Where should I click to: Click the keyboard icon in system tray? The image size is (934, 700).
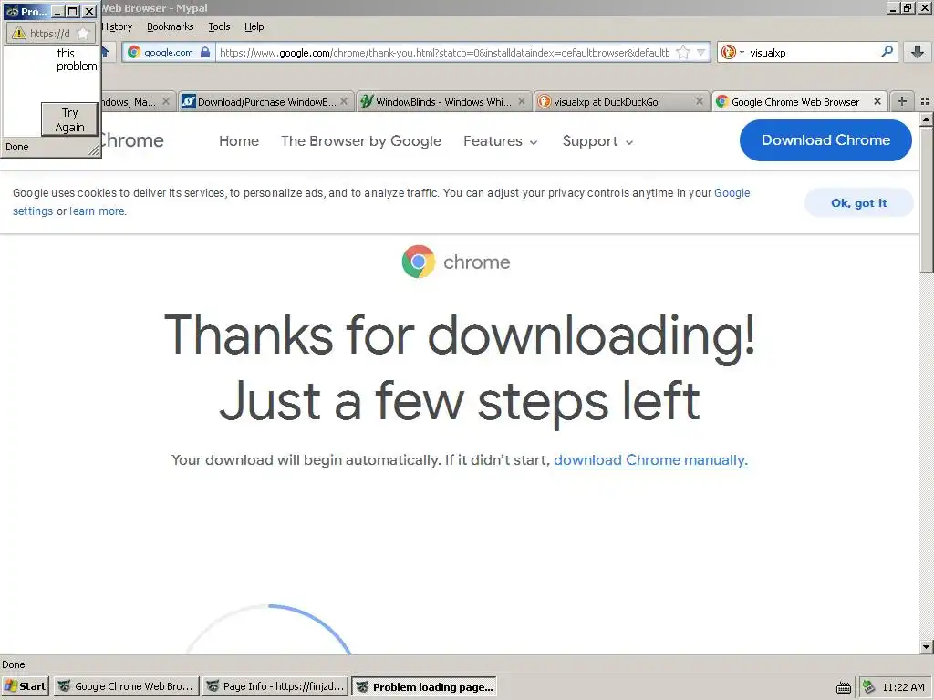(x=844, y=687)
